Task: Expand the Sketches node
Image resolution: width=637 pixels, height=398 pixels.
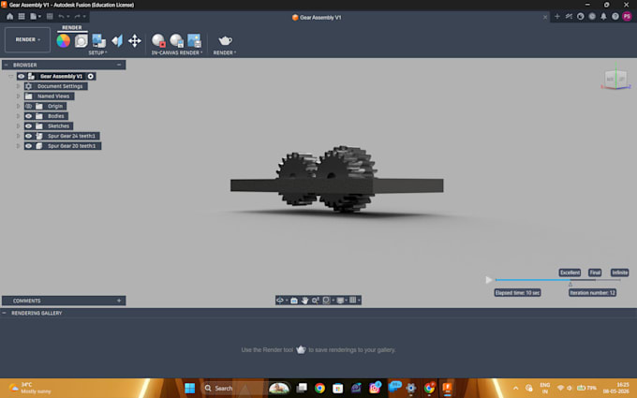Action: point(18,125)
